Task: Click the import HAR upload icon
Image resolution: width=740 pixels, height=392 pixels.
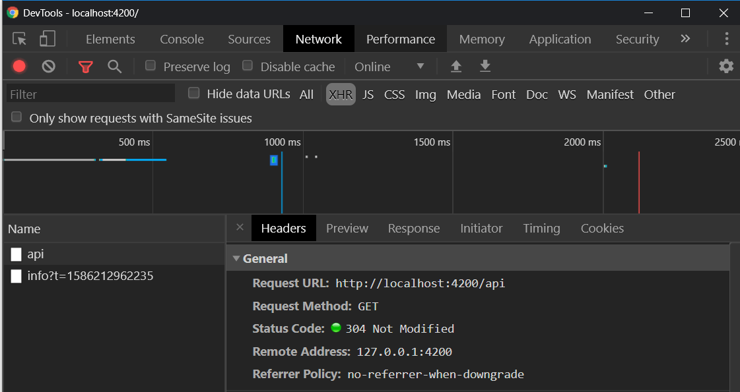Action: pyautogui.click(x=455, y=67)
